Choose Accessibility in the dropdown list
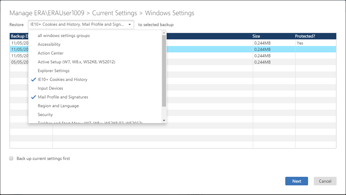Screen dimensions: 346x195 click(49, 44)
